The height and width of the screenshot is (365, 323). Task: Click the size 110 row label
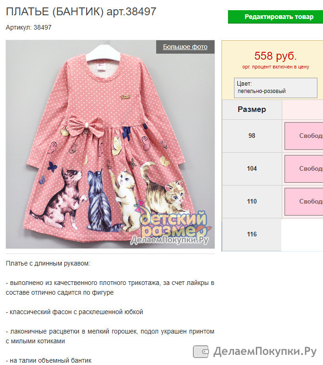click(x=252, y=202)
